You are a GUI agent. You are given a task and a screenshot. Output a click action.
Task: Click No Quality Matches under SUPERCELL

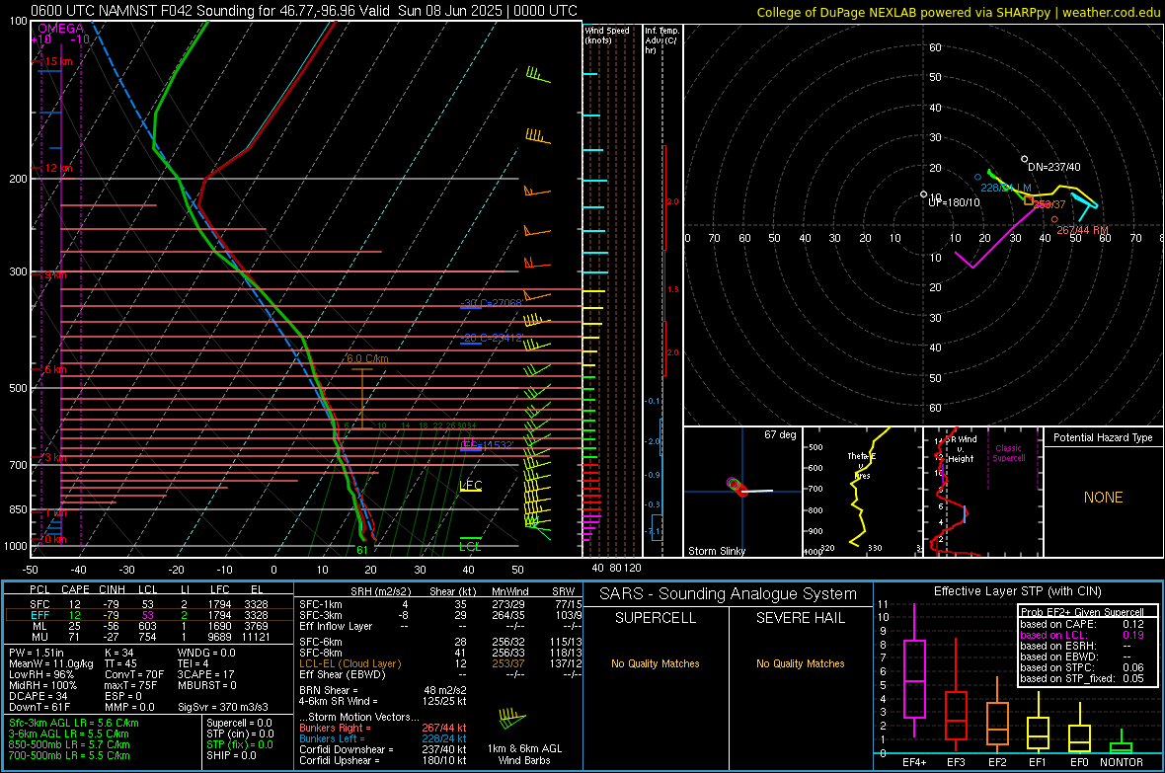coord(656,663)
